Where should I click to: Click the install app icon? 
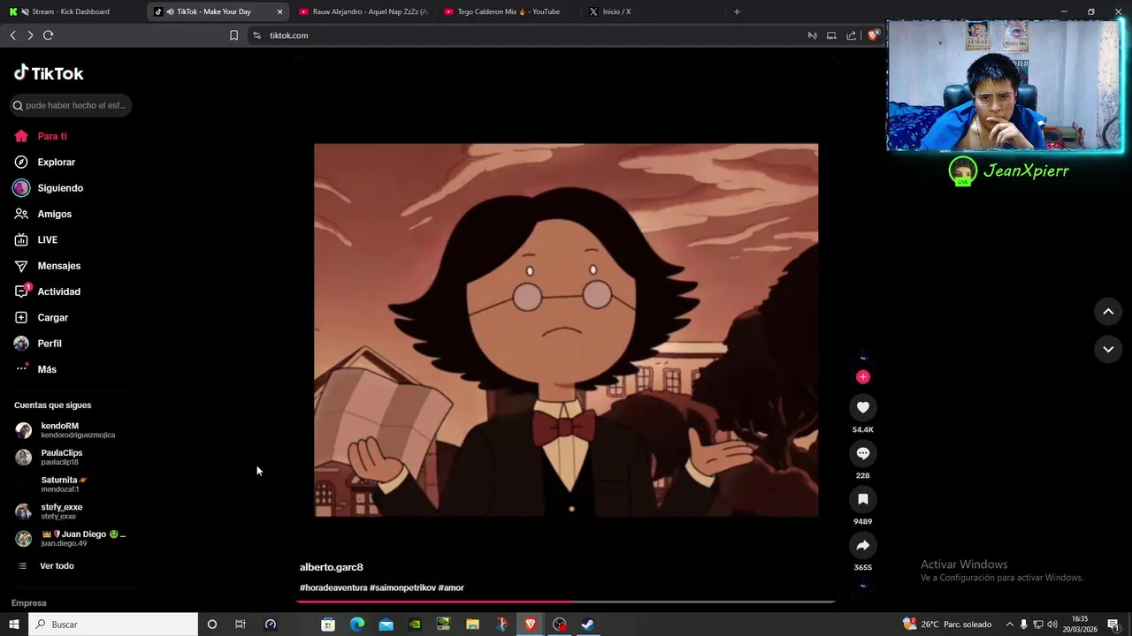pos(831,35)
